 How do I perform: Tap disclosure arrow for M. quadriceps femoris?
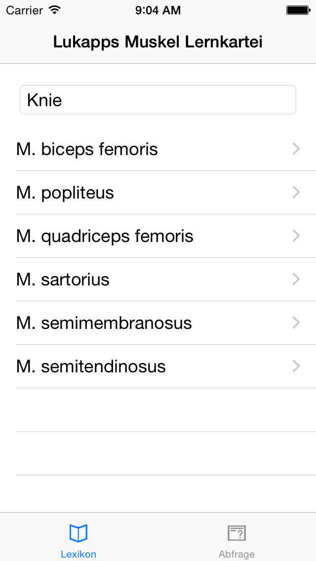[x=296, y=236]
